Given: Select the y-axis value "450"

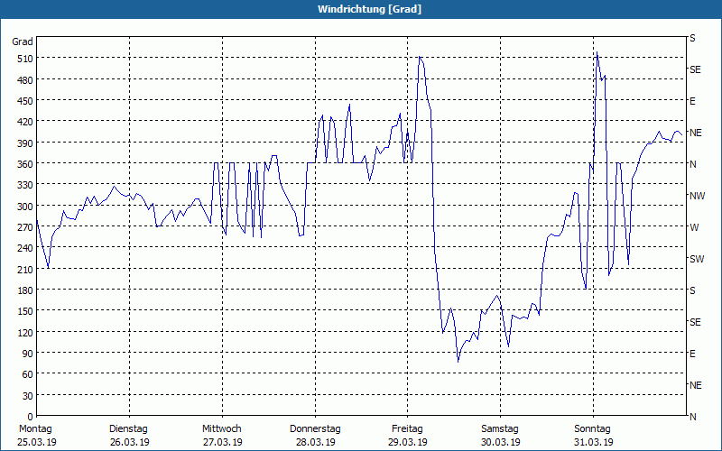Looking at the screenshot, I should 25,101.
